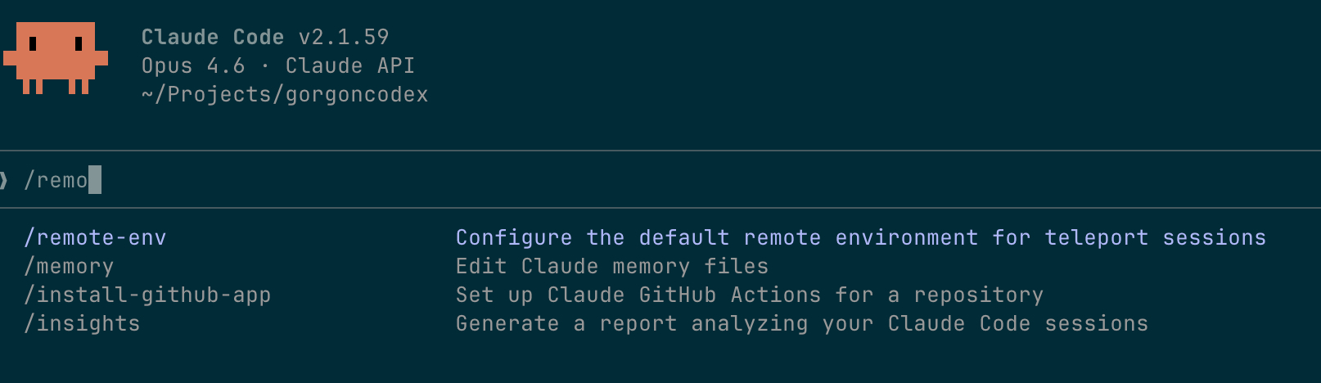Screen dimensions: 1321x383
Task: Click the Claude API label
Action: coord(350,66)
